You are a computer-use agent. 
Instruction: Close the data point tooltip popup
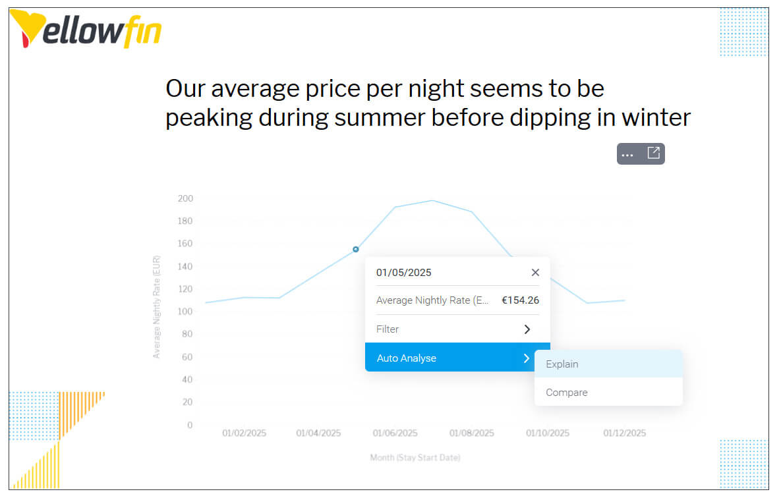pyautogui.click(x=535, y=273)
